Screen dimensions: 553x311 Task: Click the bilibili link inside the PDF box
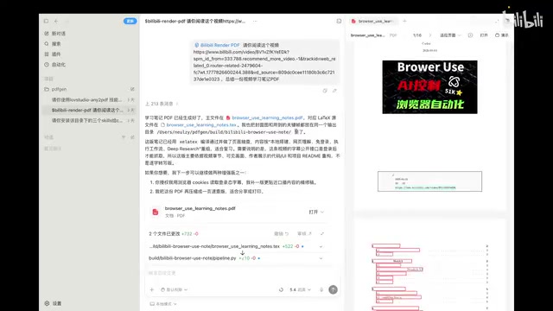tap(425, 187)
